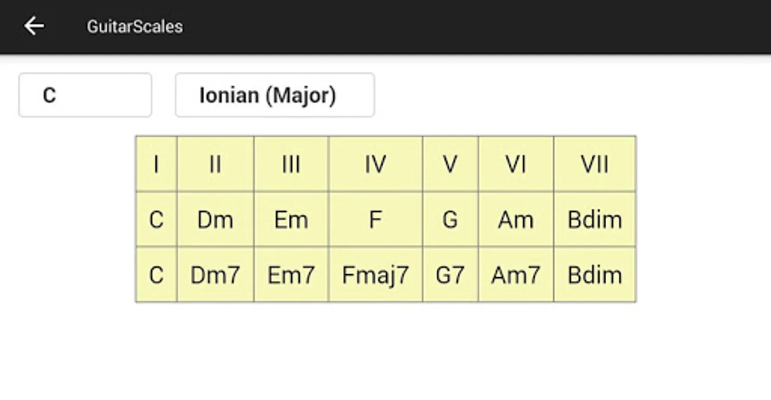The width and height of the screenshot is (771, 400).
Task: Tap the Fmaj7 chord cell
Action: (376, 275)
